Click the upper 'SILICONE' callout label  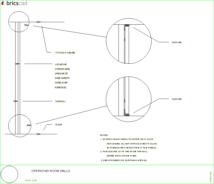click(x=177, y=43)
